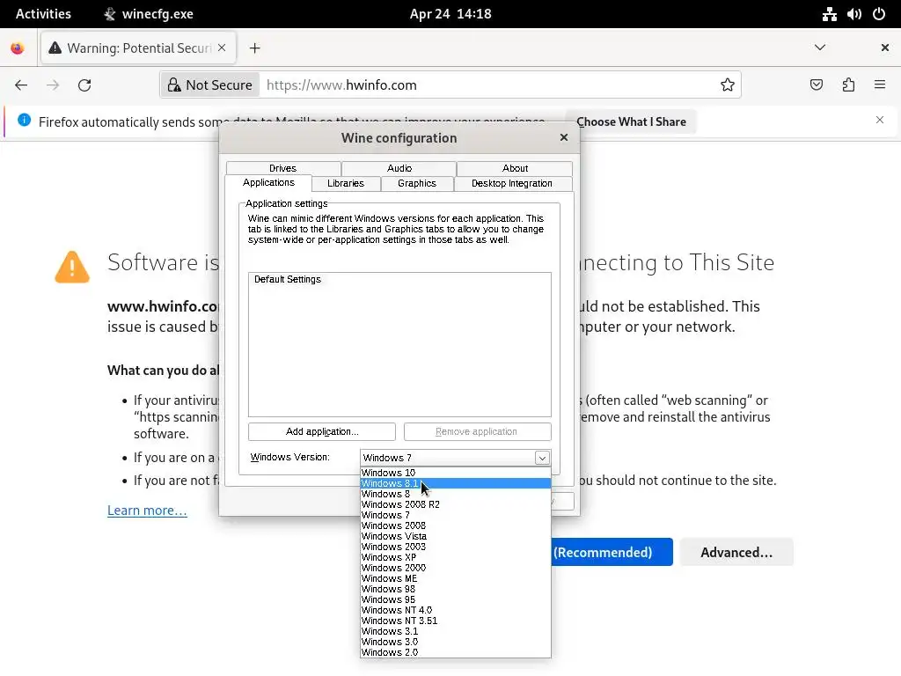901x676 pixels.
Task: Close the Warning: Potential Security tab
Action: pos(222,48)
